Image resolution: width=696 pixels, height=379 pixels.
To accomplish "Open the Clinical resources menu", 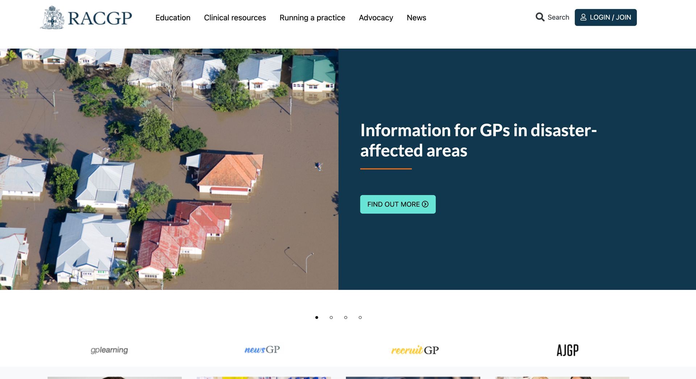I will click(235, 17).
